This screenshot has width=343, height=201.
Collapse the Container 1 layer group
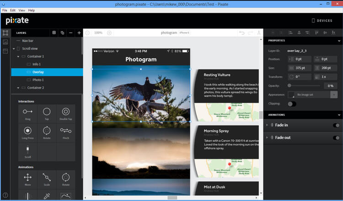(x=18, y=57)
